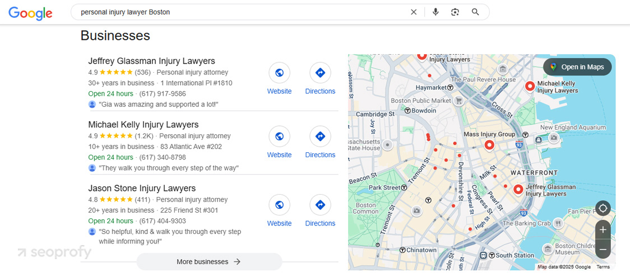Center map on my location icon
630x277 pixels.
coord(603,209)
